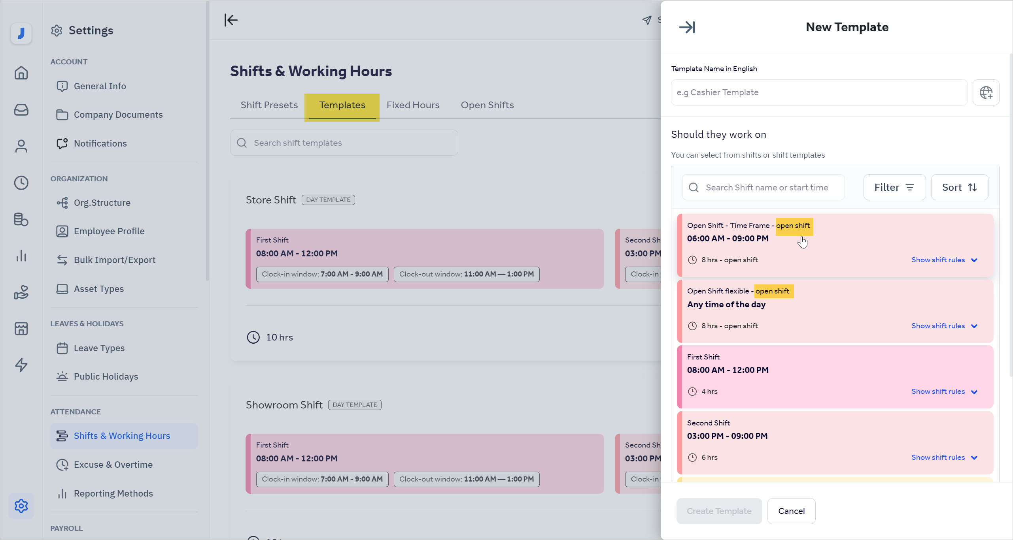Screen dimensions: 1013x540
Task: Switch to the Fixed Hours tab
Action: [x=413, y=105]
